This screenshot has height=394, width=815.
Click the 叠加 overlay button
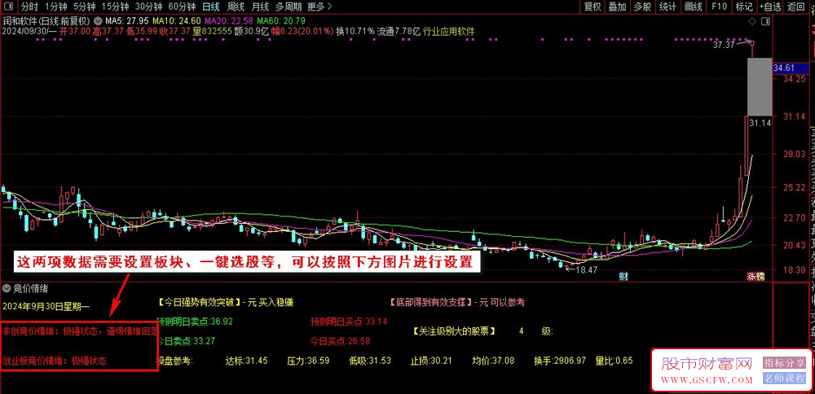tap(617, 7)
